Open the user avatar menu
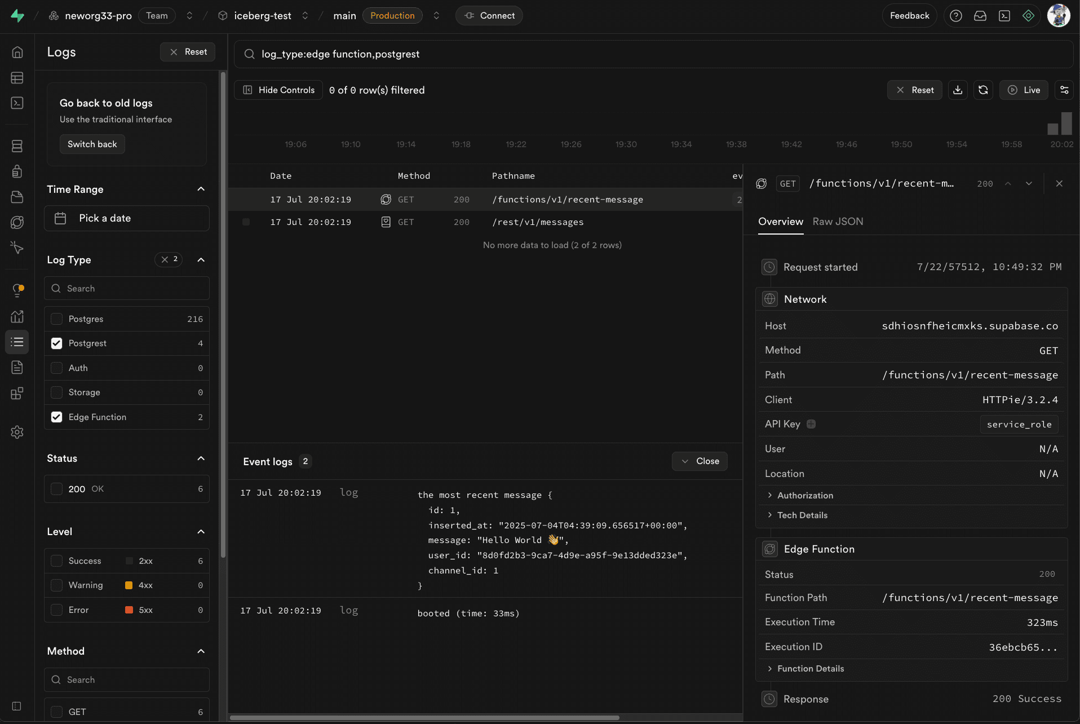 (1059, 16)
